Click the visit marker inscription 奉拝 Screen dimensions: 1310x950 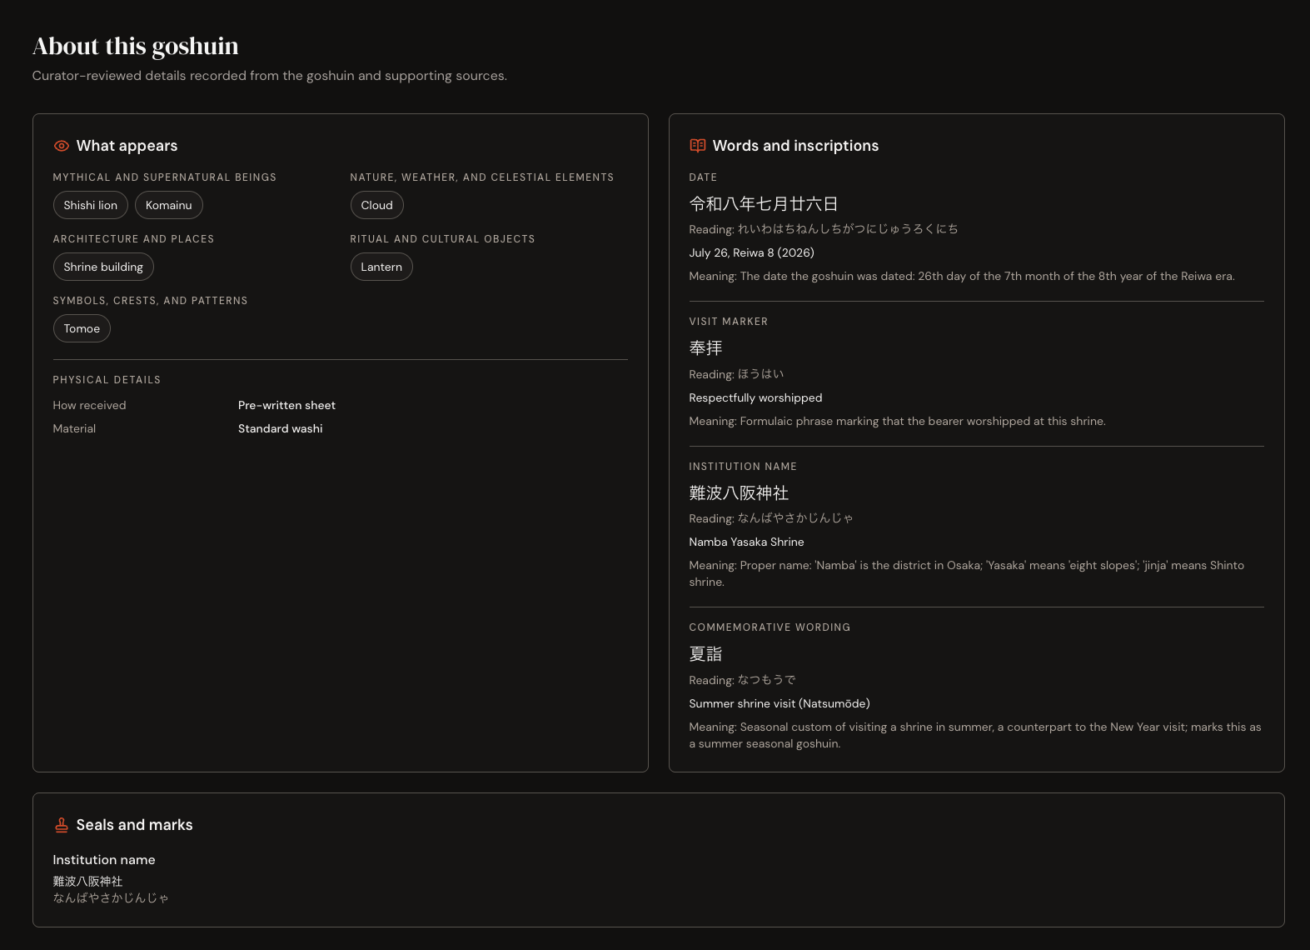(x=706, y=348)
